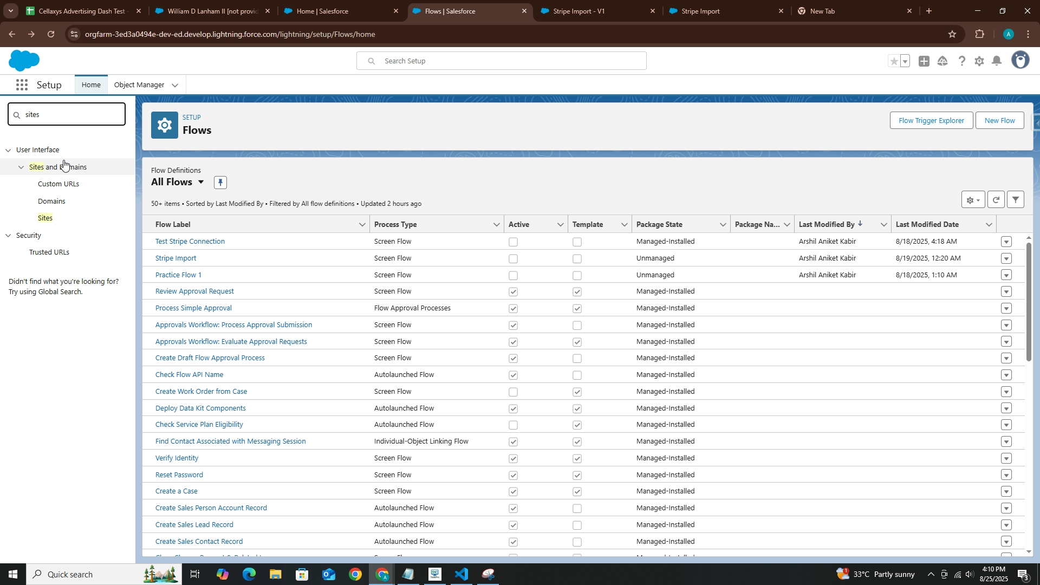Collapse the Sites and Domains tree node
The image size is (1040, 585).
click(21, 167)
